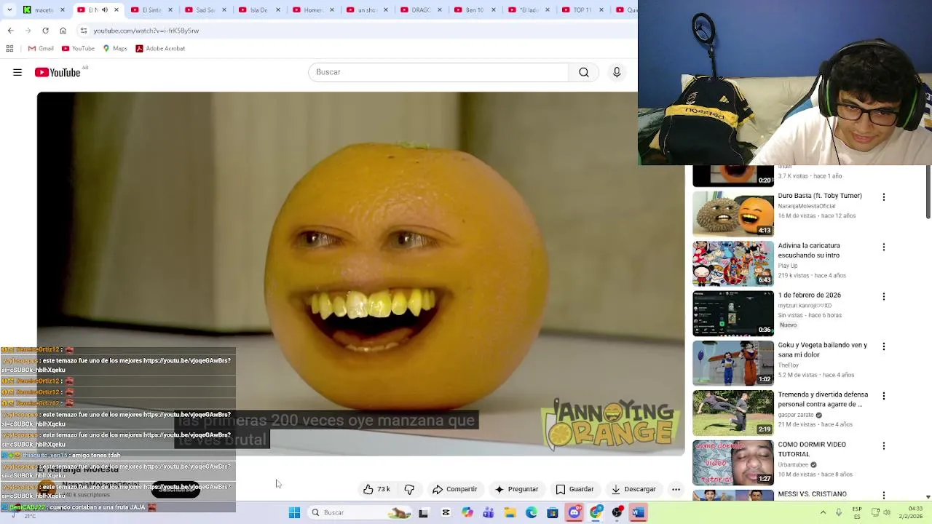This screenshot has width=932, height=524.
Task: Reload the page
Action: coord(45,31)
